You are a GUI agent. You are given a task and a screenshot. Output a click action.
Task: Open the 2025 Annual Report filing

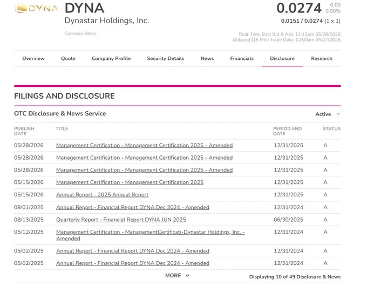tap(103, 195)
